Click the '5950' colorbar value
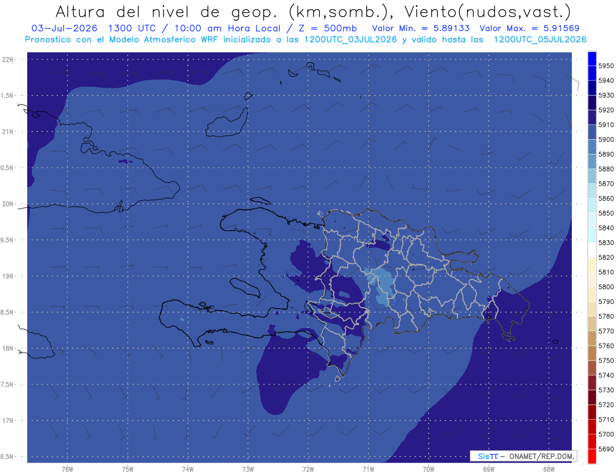The height and width of the screenshot is (476, 616). point(606,66)
